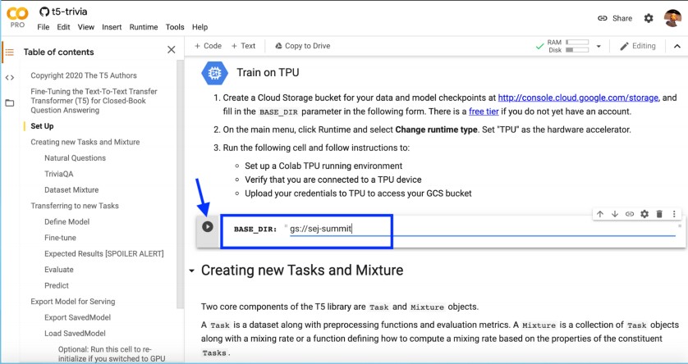Run the BASE_DIR cell with play button
This screenshot has width=688, height=364.
[208, 227]
